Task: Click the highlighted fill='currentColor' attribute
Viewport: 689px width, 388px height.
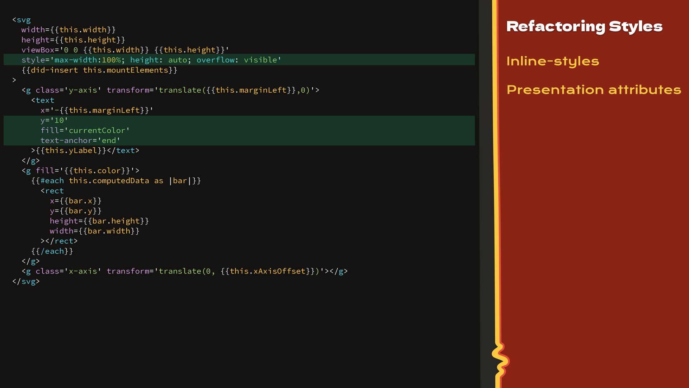Action: (x=85, y=130)
